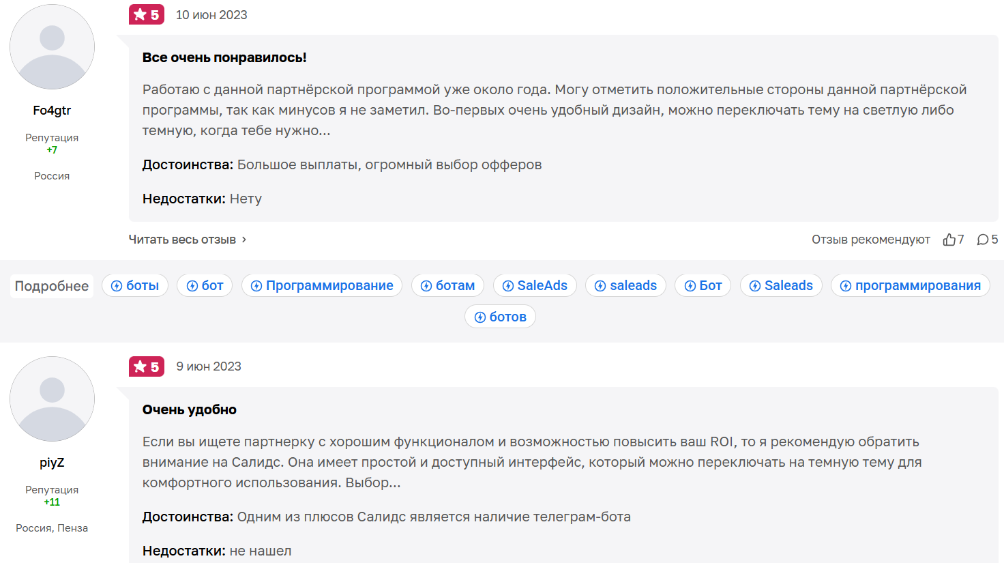Viewport: 1004px width, 563px height.
Task: Click piyZ's avatar picture
Action: click(52, 399)
